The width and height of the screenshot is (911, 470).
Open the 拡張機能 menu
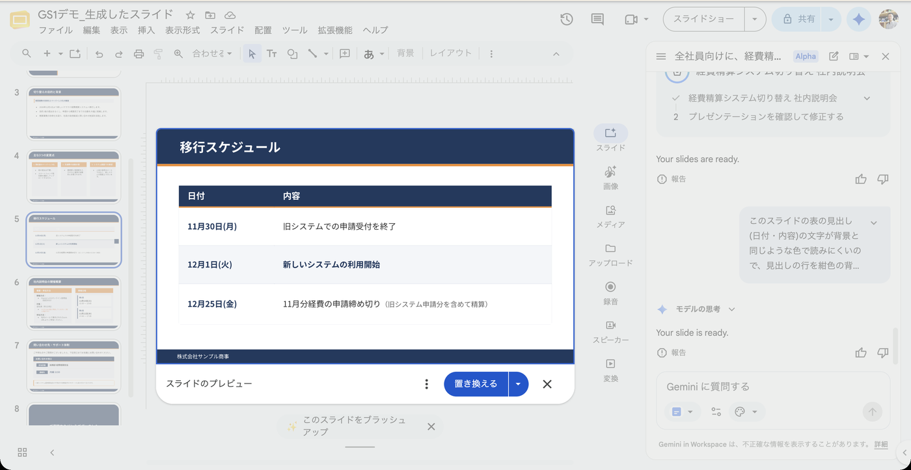coord(335,30)
